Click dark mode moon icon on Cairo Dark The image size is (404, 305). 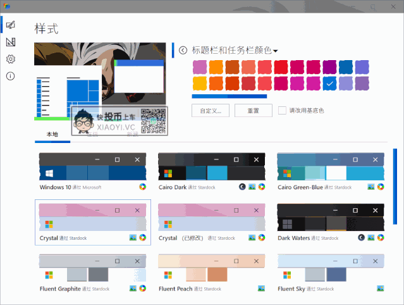click(x=242, y=187)
